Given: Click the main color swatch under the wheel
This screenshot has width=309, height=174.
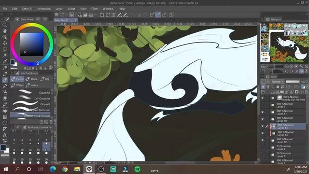Looking at the screenshot, I should pyautogui.click(x=13, y=62).
